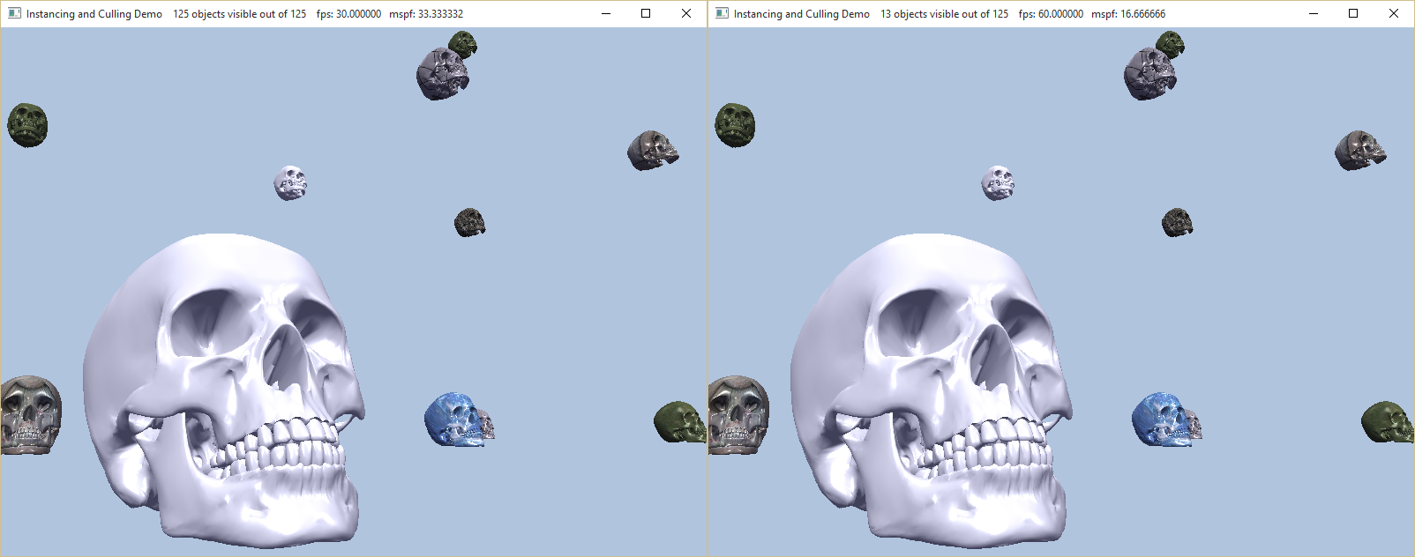Click the app icon in the right window title bar
The image size is (1415, 557).
click(x=722, y=13)
